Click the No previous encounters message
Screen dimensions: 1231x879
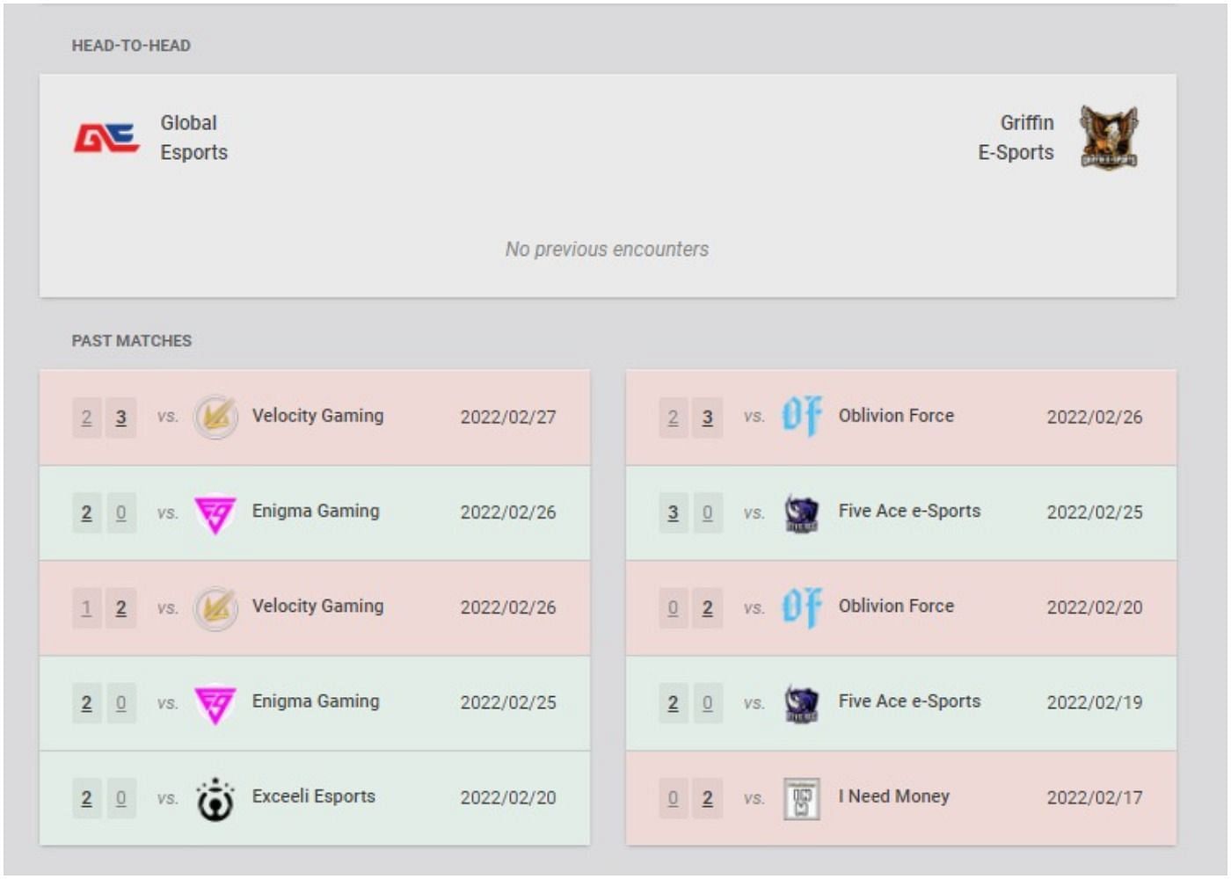click(607, 250)
